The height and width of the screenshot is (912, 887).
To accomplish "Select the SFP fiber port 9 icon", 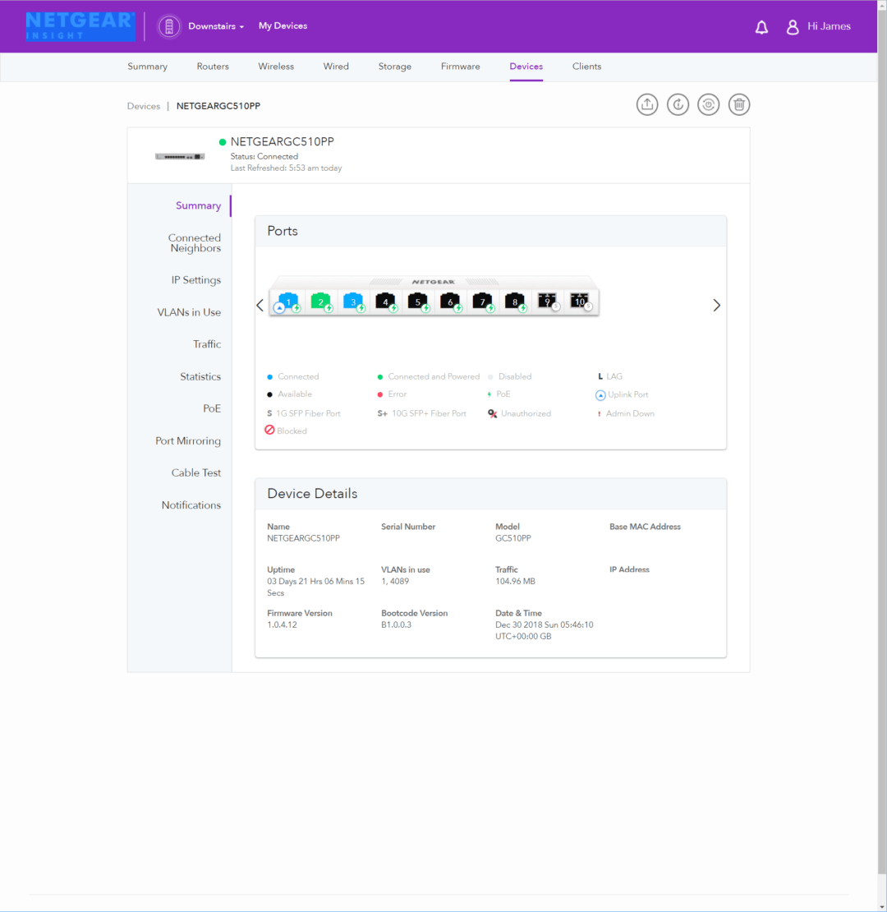I will 547,301.
